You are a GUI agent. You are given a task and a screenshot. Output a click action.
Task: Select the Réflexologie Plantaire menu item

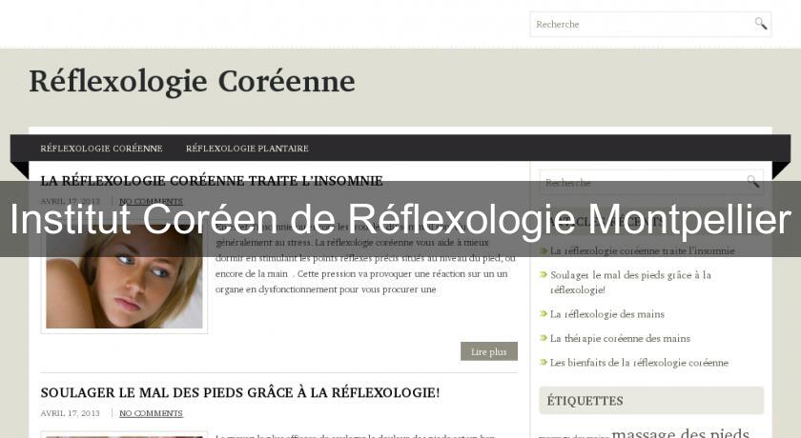(247, 149)
